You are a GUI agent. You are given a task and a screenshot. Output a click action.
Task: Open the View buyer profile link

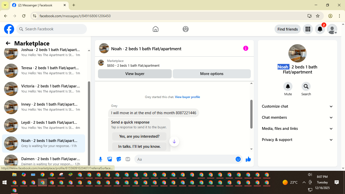pos(187,97)
